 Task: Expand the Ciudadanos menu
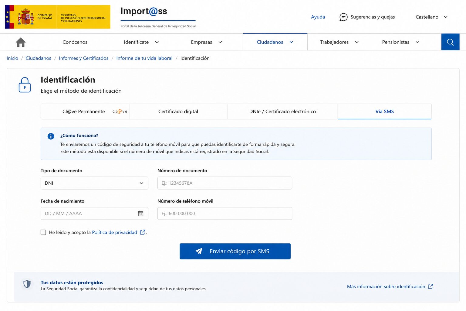point(275,42)
